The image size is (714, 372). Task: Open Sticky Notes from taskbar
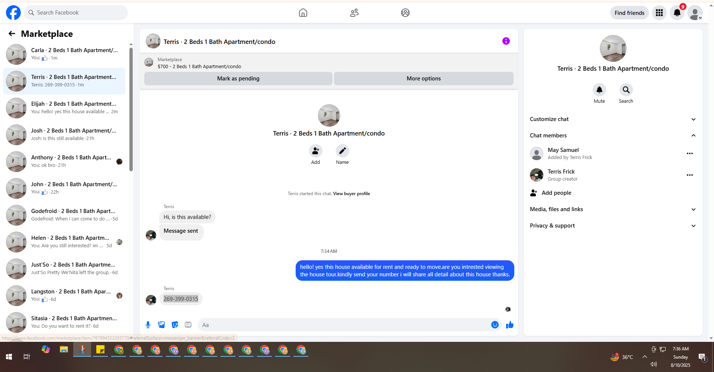(100, 350)
